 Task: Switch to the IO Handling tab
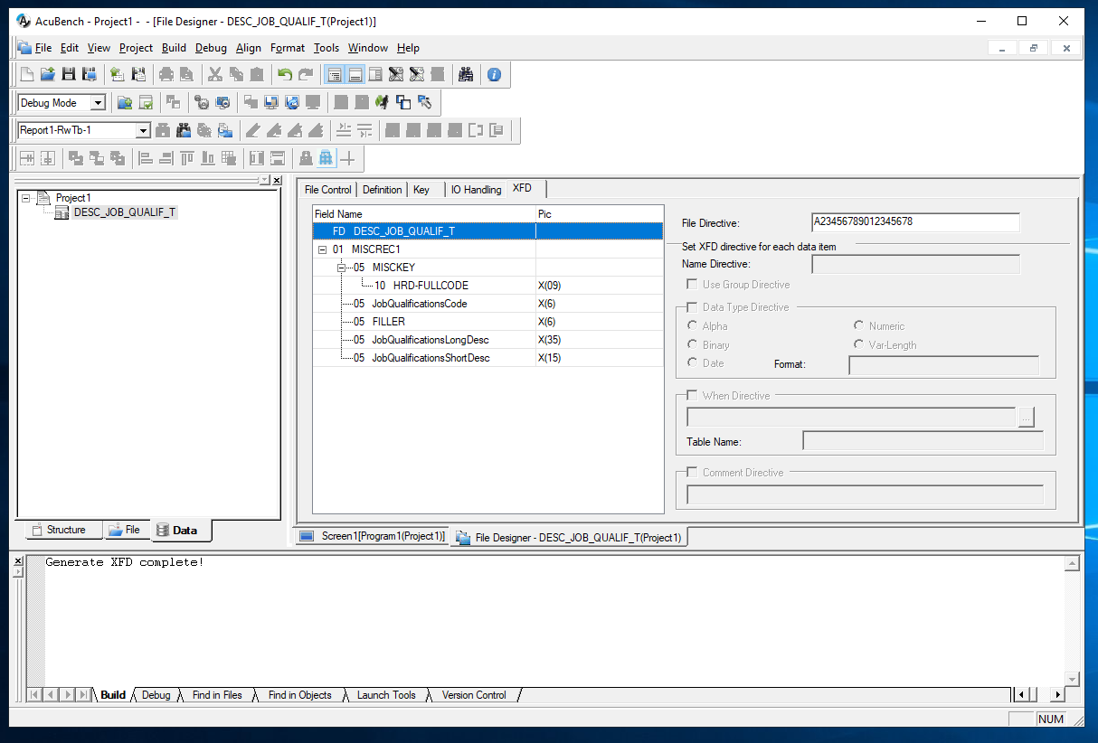(476, 190)
